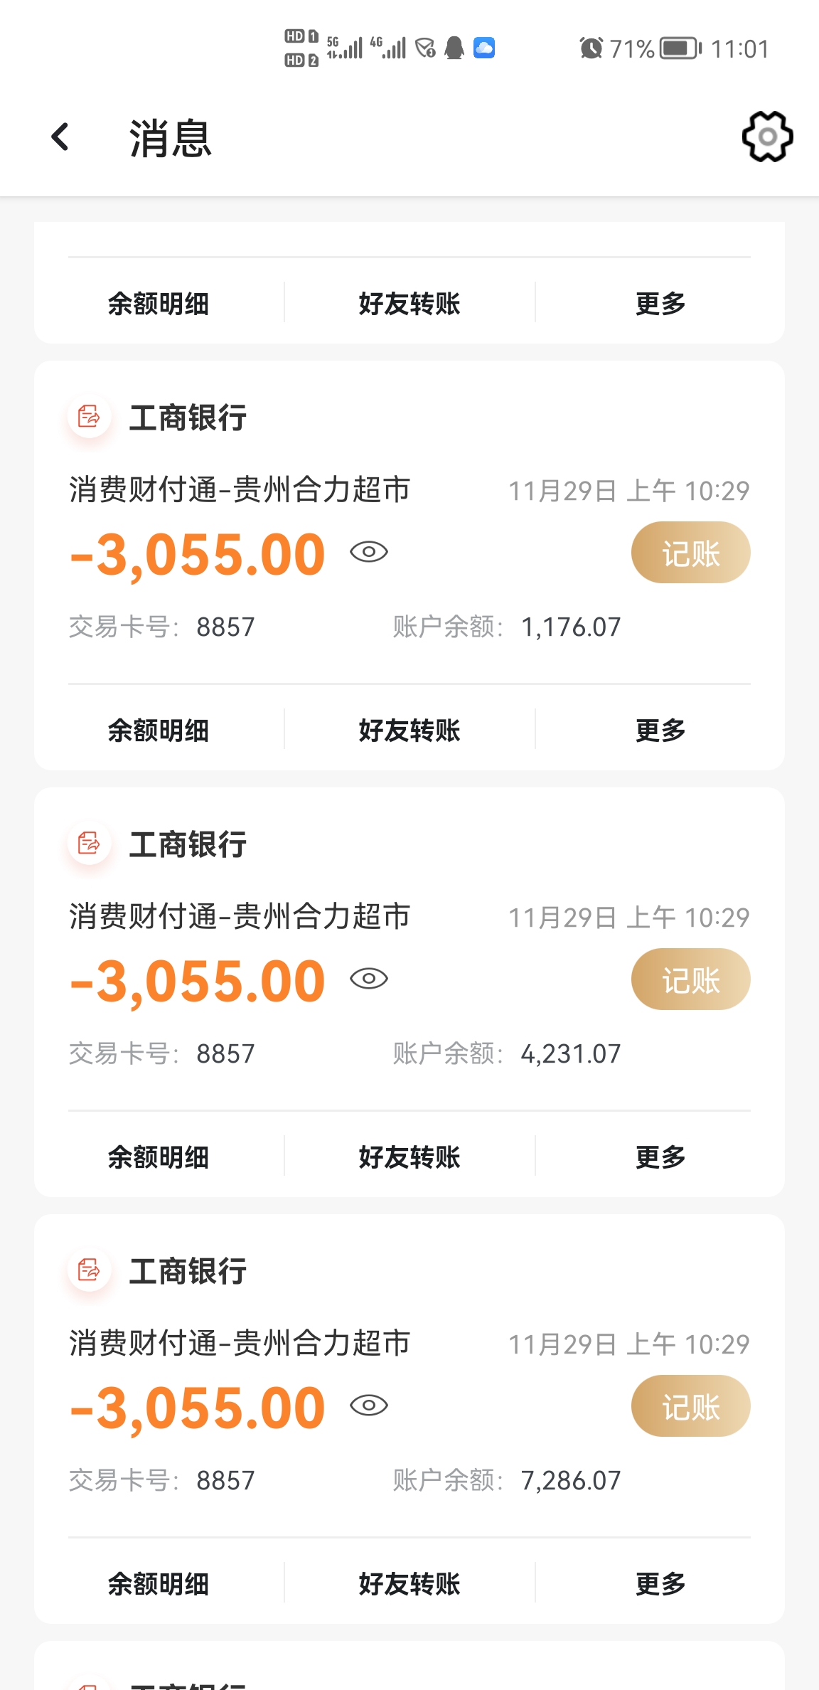Tap the back arrow beside 消息
This screenshot has height=1690, width=819.
coord(61,137)
